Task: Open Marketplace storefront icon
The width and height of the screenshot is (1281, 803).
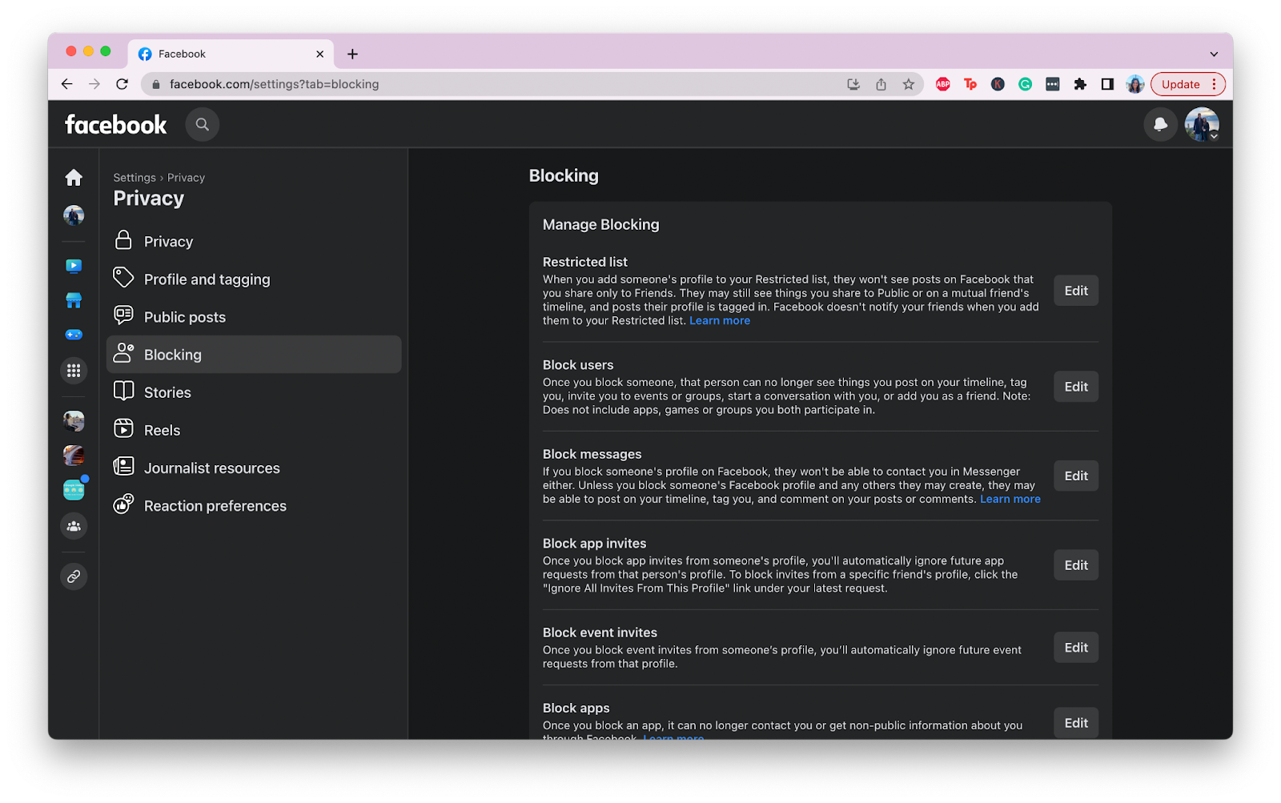Action: (74, 300)
